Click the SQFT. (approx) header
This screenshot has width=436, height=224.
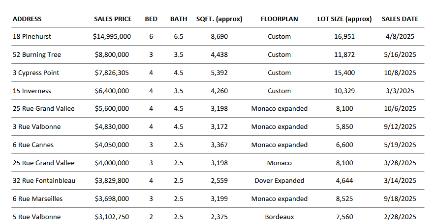point(219,19)
